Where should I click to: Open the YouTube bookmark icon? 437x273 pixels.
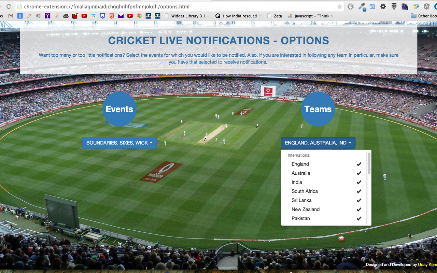(x=84, y=16)
